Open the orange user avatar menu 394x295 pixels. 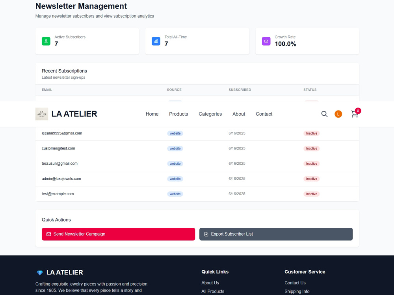pyautogui.click(x=338, y=114)
